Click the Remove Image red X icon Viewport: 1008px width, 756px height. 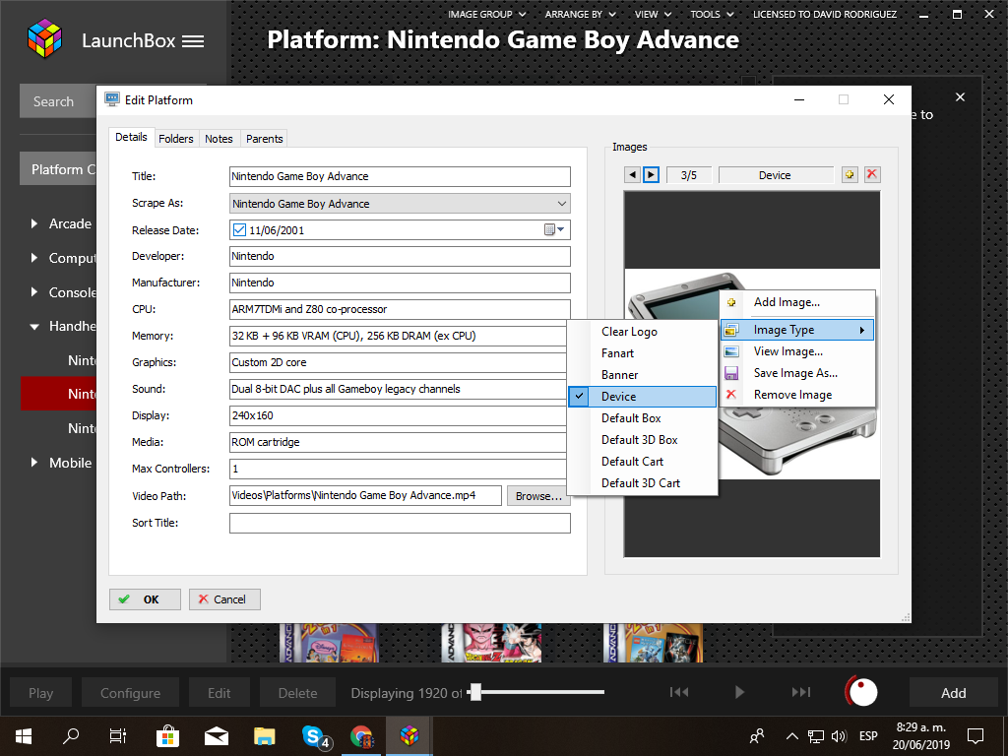[x=731, y=395]
